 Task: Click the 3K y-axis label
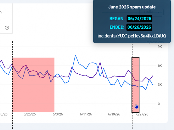(160, 85)
